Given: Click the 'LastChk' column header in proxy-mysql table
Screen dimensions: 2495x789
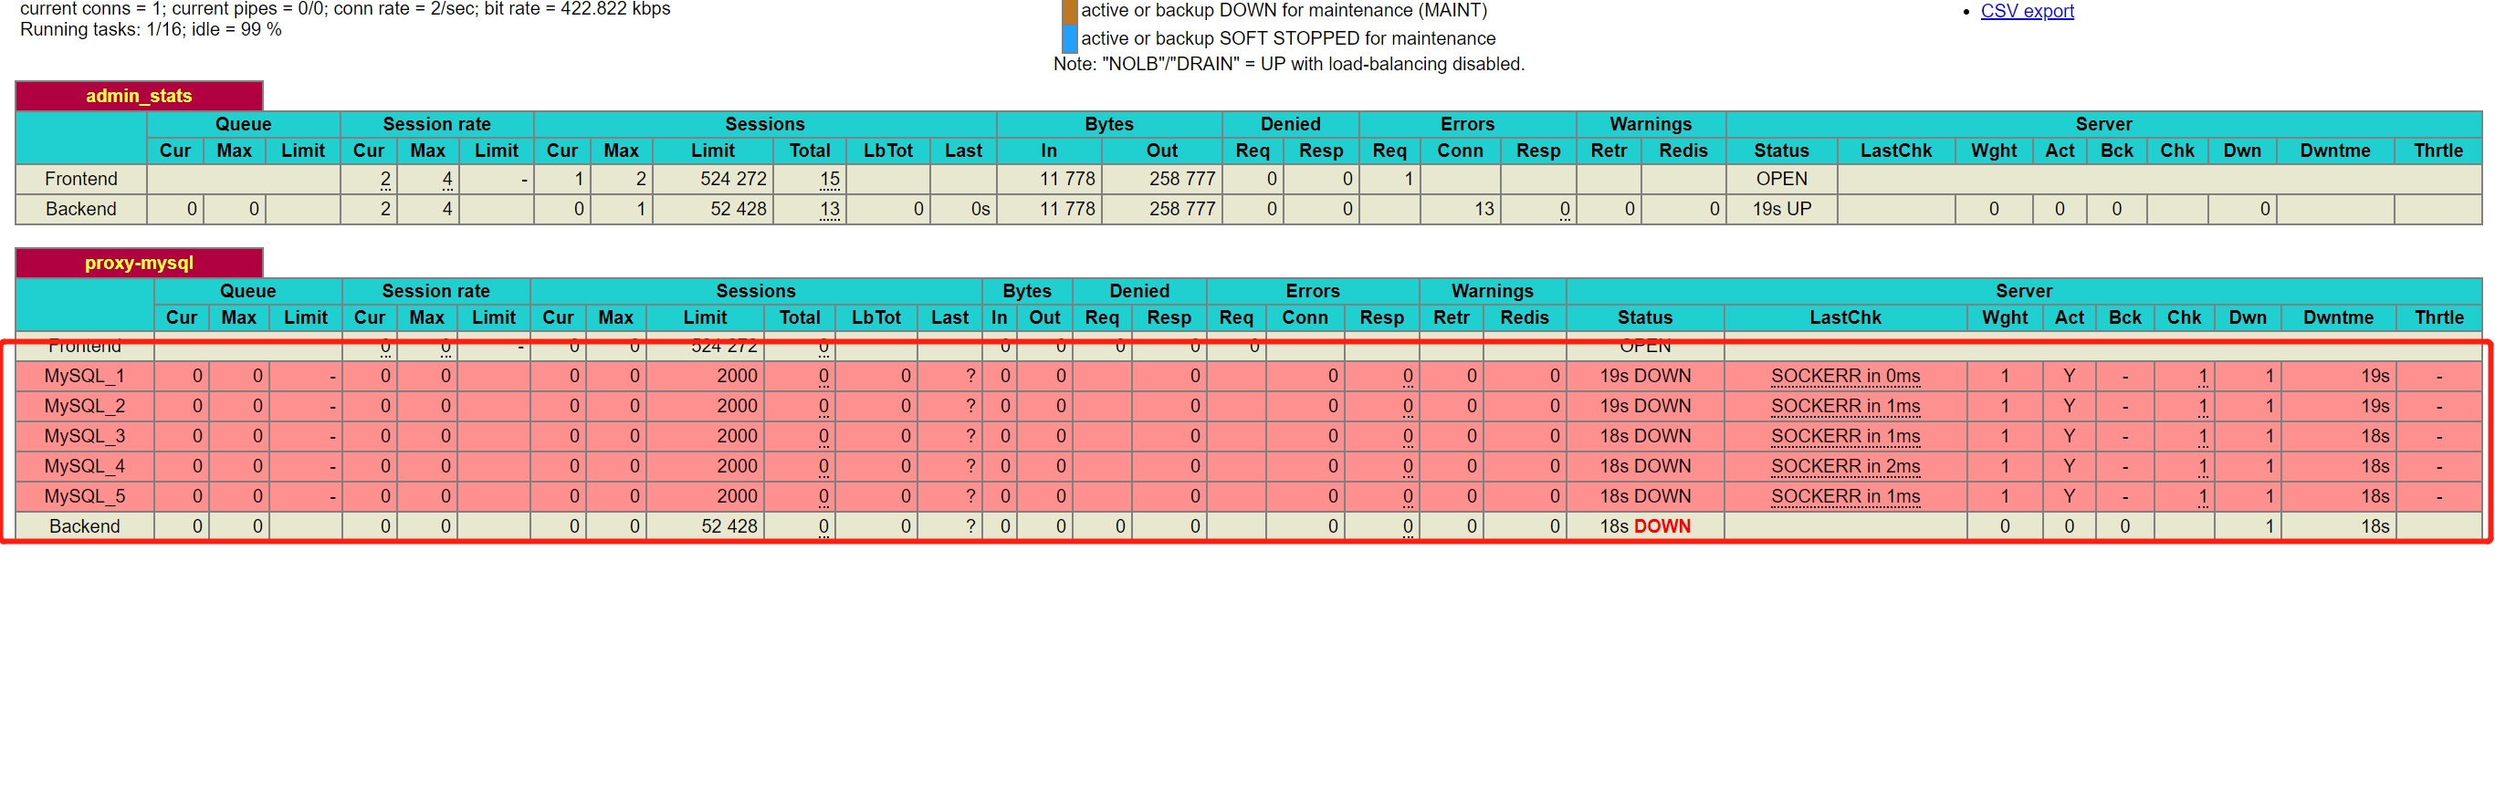Looking at the screenshot, I should 1845,317.
